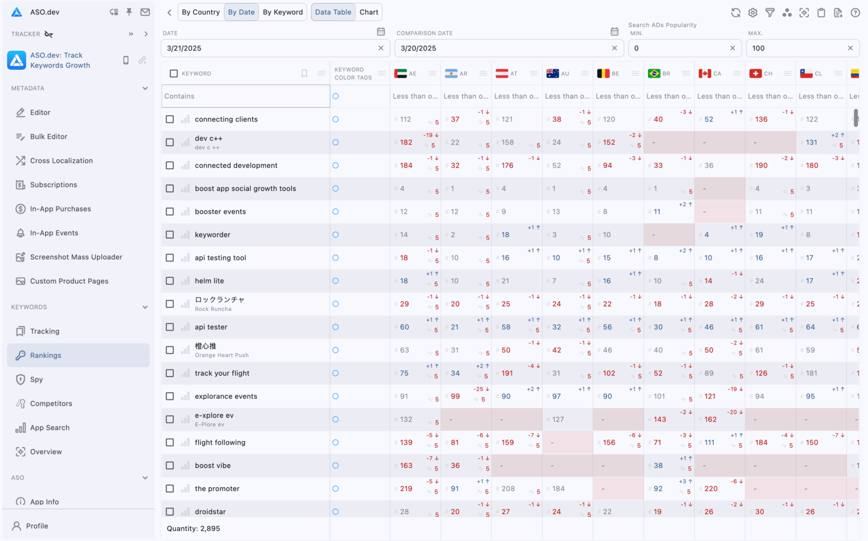Screen dimensions: 868x541
Task: Toggle the select-all Keyword header checkbox
Action: pos(174,73)
